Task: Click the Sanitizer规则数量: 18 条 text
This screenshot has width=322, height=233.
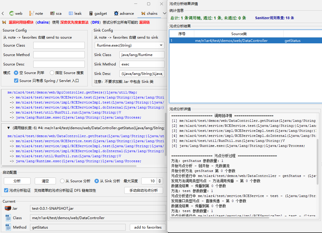Action: pos(275,18)
